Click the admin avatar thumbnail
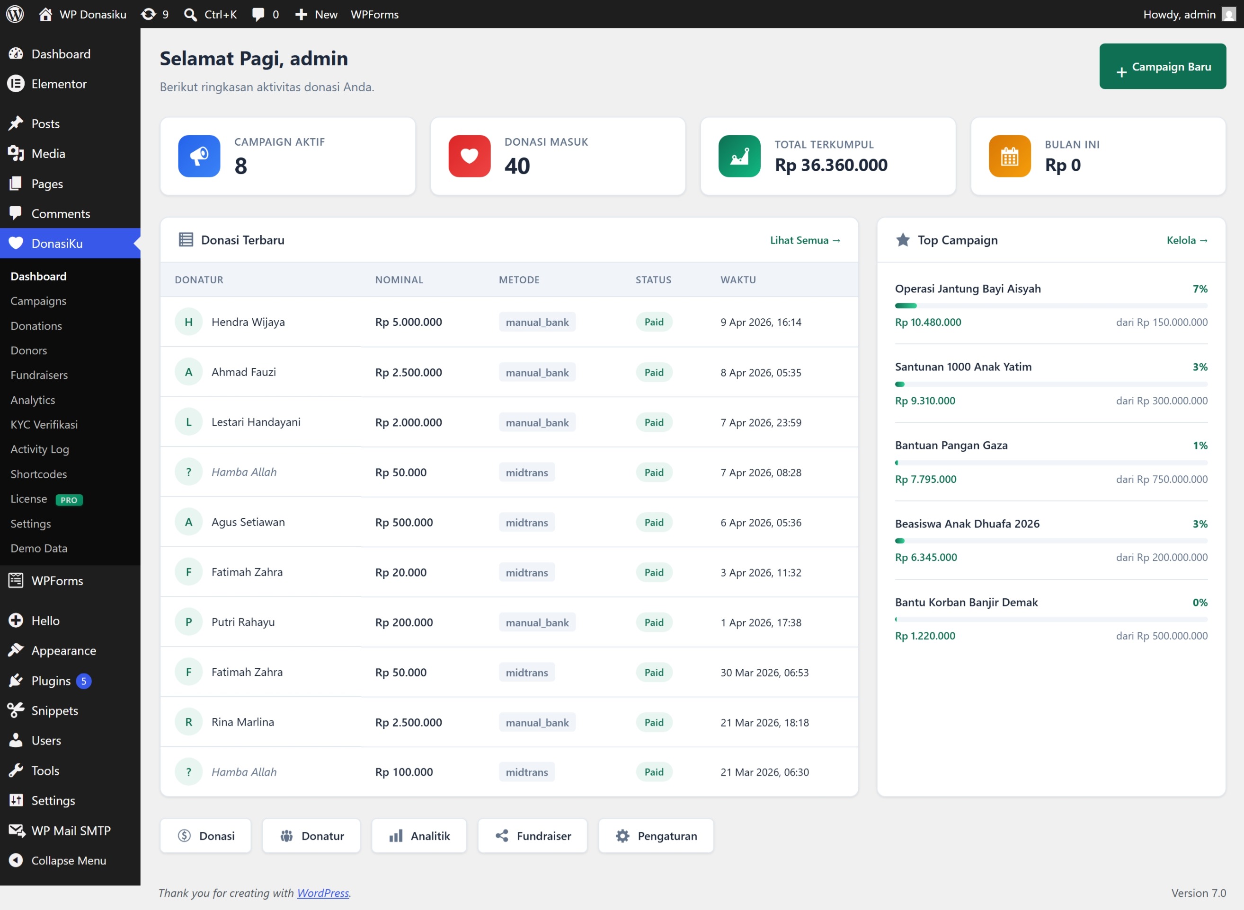 1228,14
